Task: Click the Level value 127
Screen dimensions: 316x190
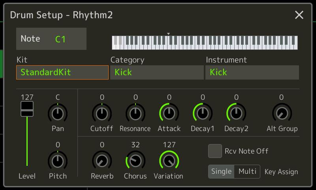Action: pyautogui.click(x=27, y=97)
